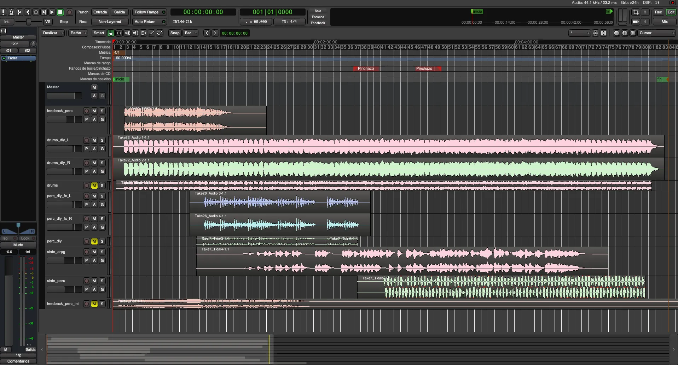Jump playhead to session end icon
This screenshot has width=678, height=365.
[x=28, y=12]
